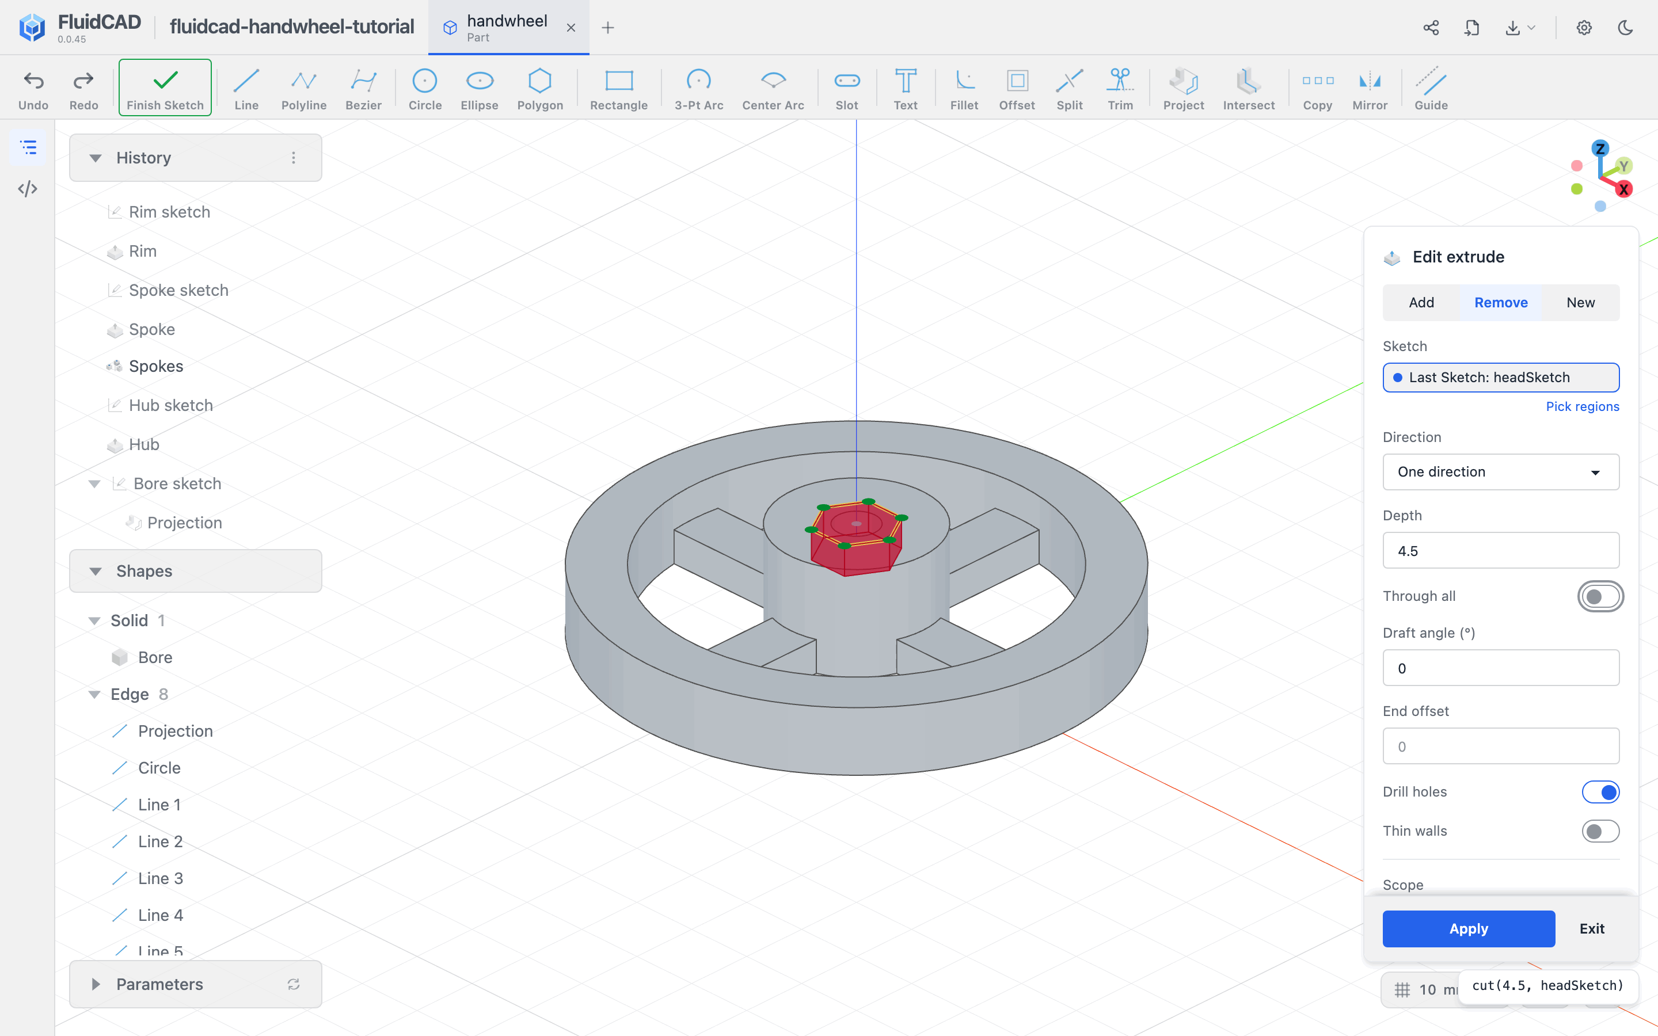Choose the Bezier curve tool
Image resolution: width=1658 pixels, height=1036 pixels.
click(363, 89)
